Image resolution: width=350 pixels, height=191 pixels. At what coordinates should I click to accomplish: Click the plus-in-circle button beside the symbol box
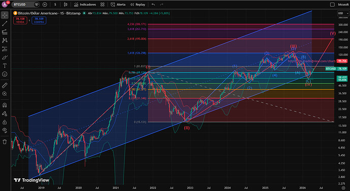tap(45, 5)
